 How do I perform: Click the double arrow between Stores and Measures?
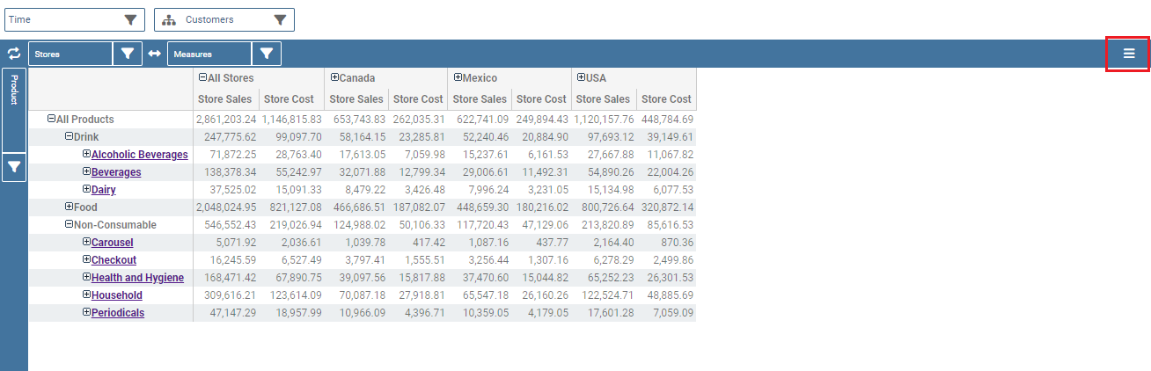point(154,54)
